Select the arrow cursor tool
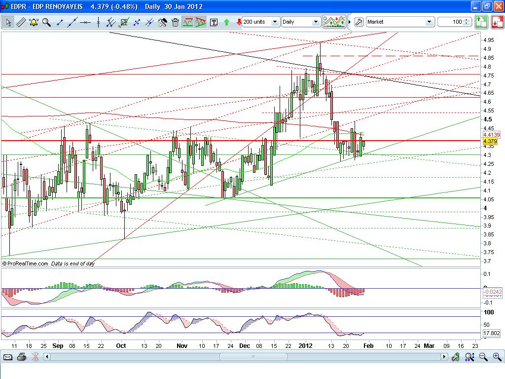Viewport: 505px width, 379px height. pos(8,22)
